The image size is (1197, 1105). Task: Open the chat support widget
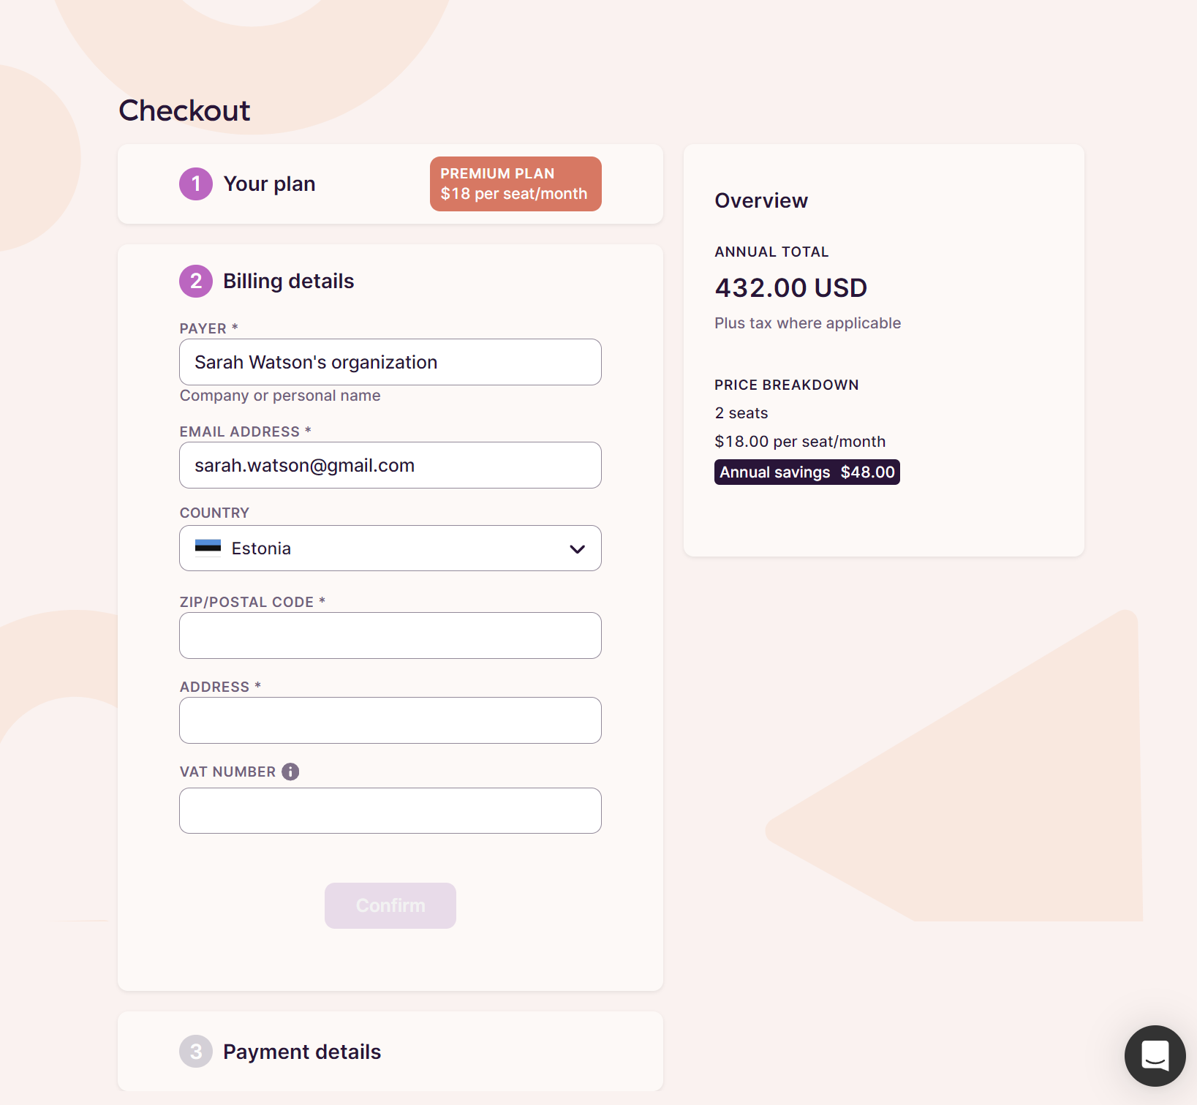[x=1155, y=1055]
